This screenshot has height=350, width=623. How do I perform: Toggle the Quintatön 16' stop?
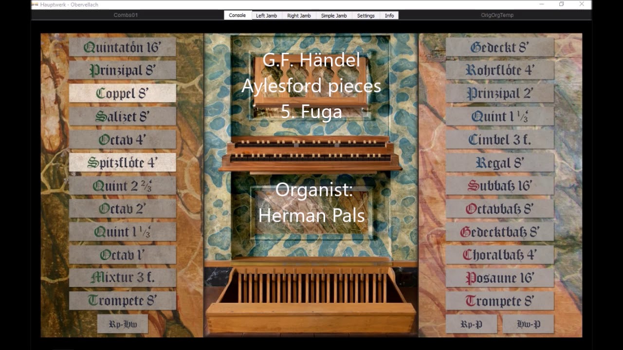(122, 47)
